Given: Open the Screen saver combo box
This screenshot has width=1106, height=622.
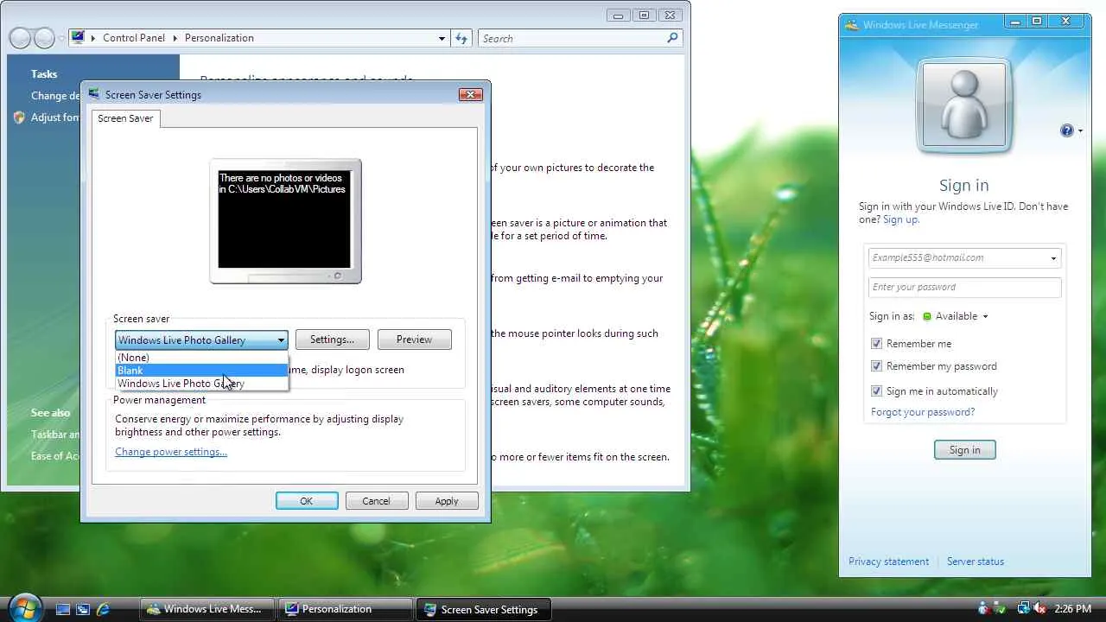Looking at the screenshot, I should pyautogui.click(x=201, y=340).
